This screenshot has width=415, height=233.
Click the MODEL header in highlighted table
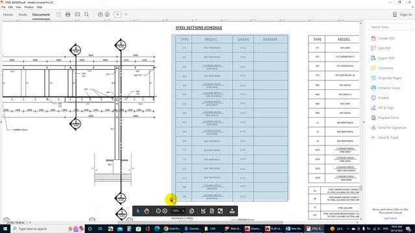pos(211,39)
